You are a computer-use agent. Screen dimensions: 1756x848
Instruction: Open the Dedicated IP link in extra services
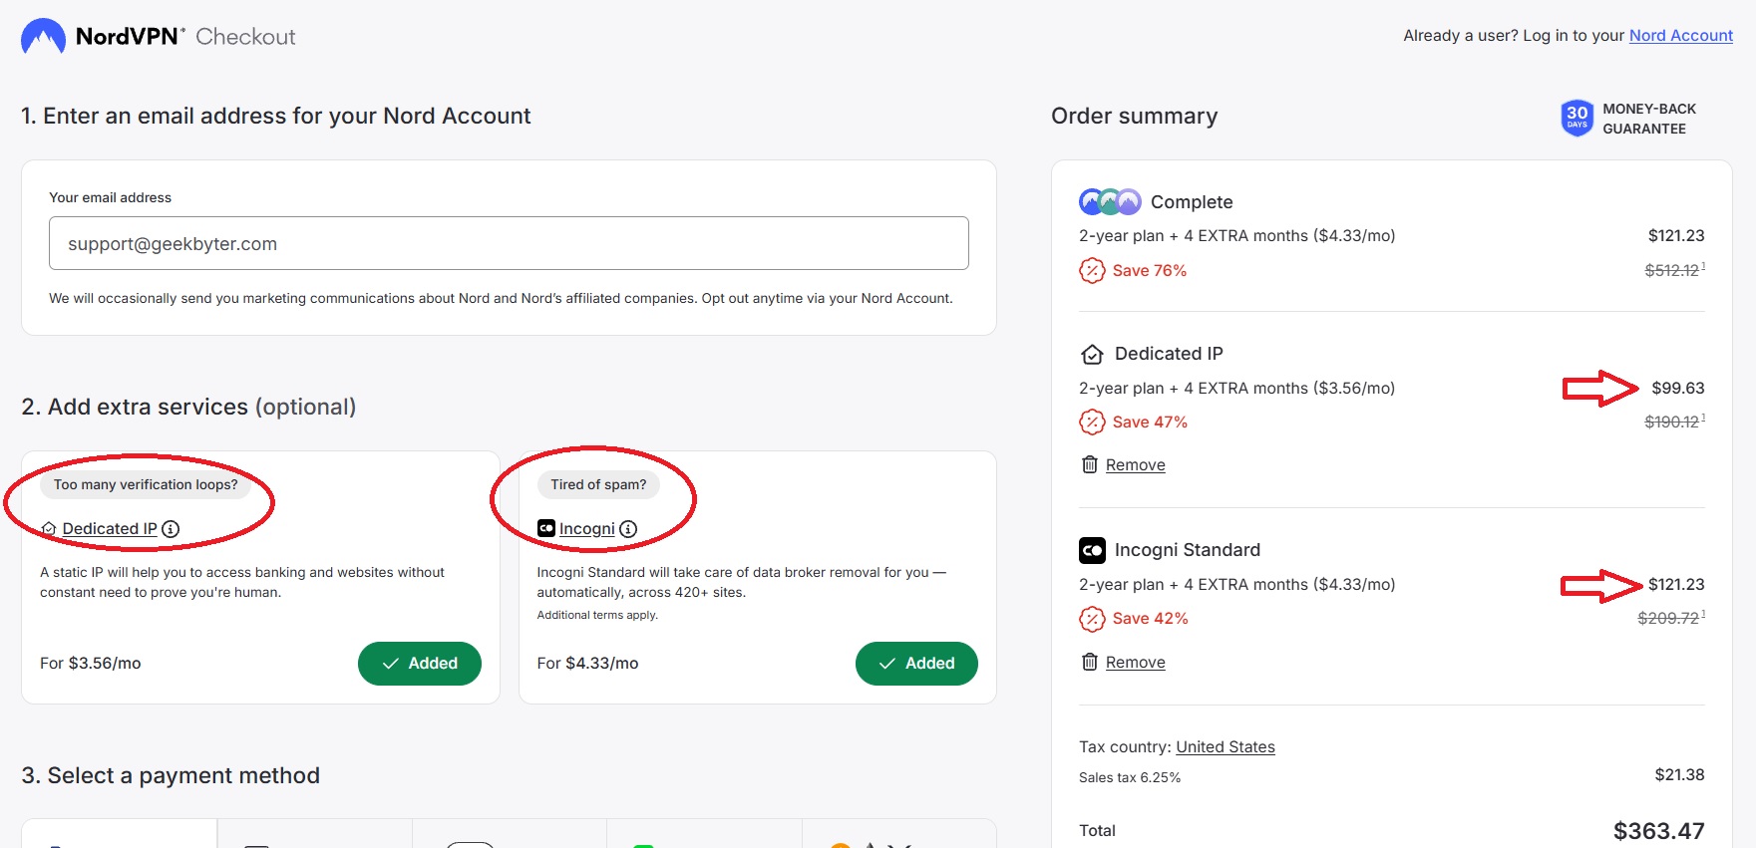tap(110, 529)
